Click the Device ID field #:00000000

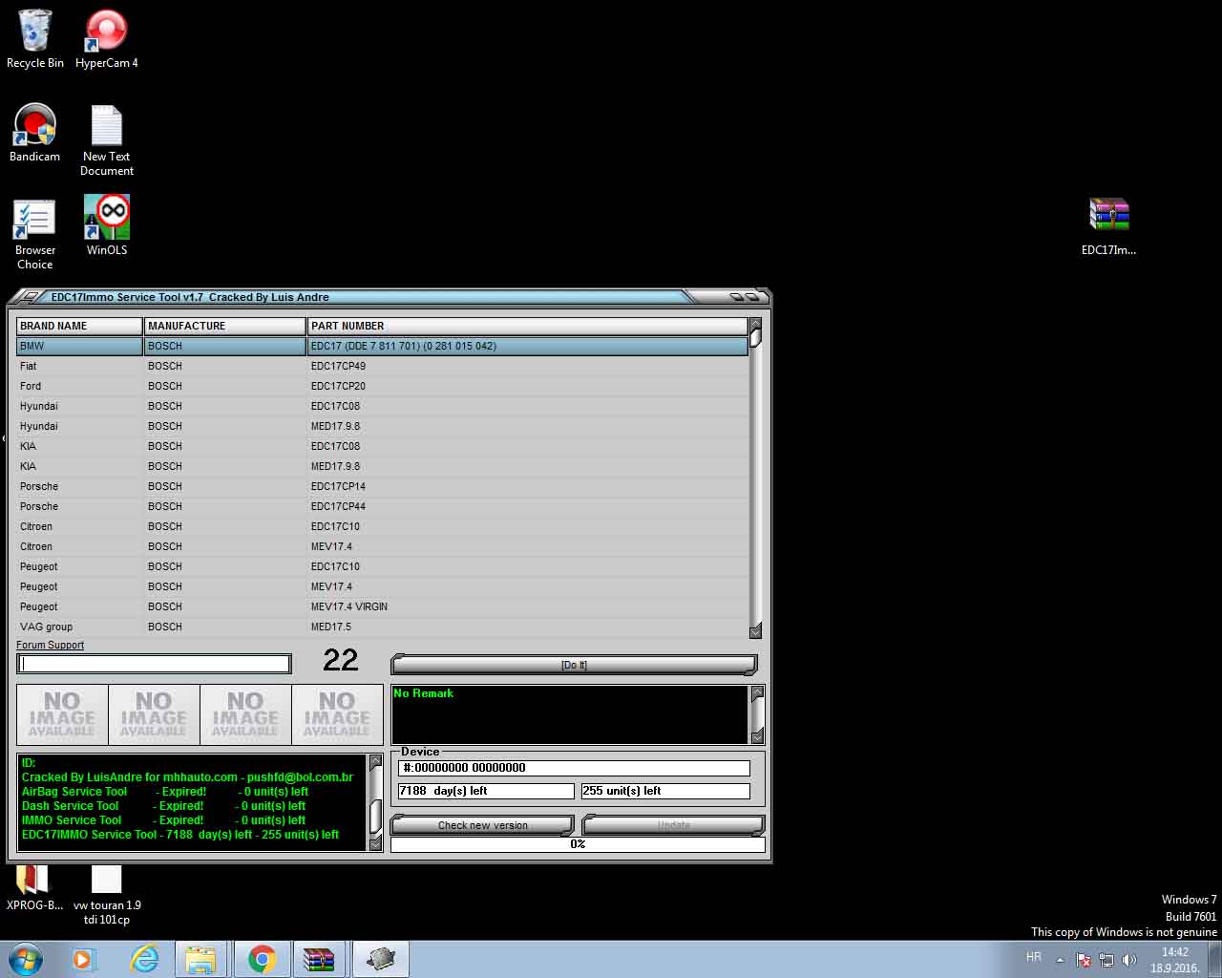574,768
